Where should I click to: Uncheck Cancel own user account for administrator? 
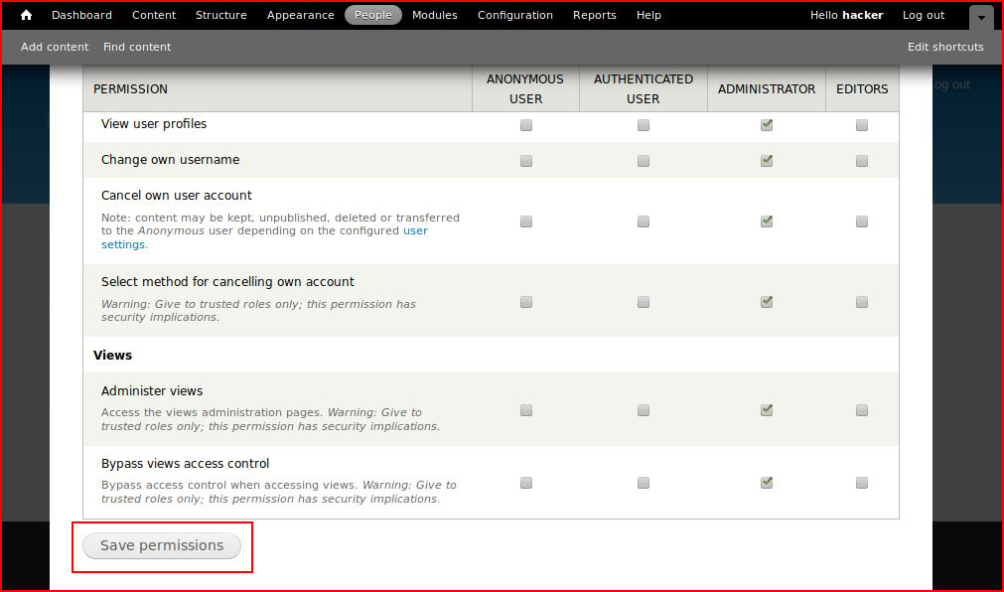767,222
